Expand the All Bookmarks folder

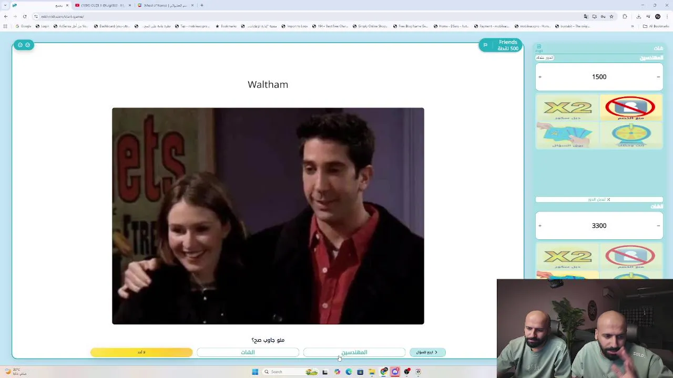tap(656, 26)
